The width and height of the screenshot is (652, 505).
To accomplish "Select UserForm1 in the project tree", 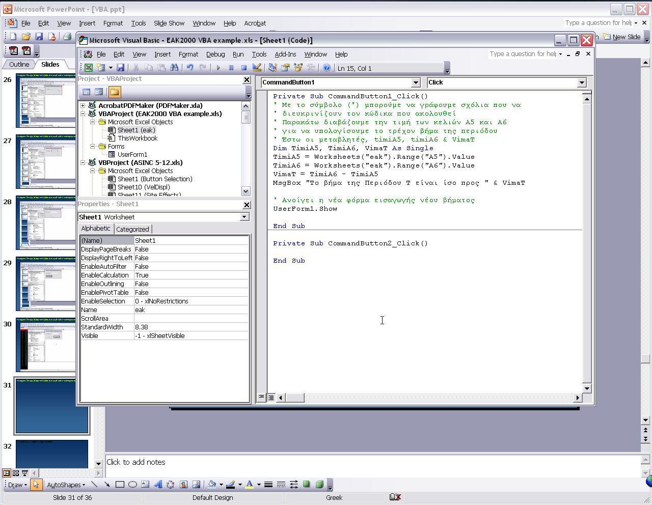I will 132,155.
